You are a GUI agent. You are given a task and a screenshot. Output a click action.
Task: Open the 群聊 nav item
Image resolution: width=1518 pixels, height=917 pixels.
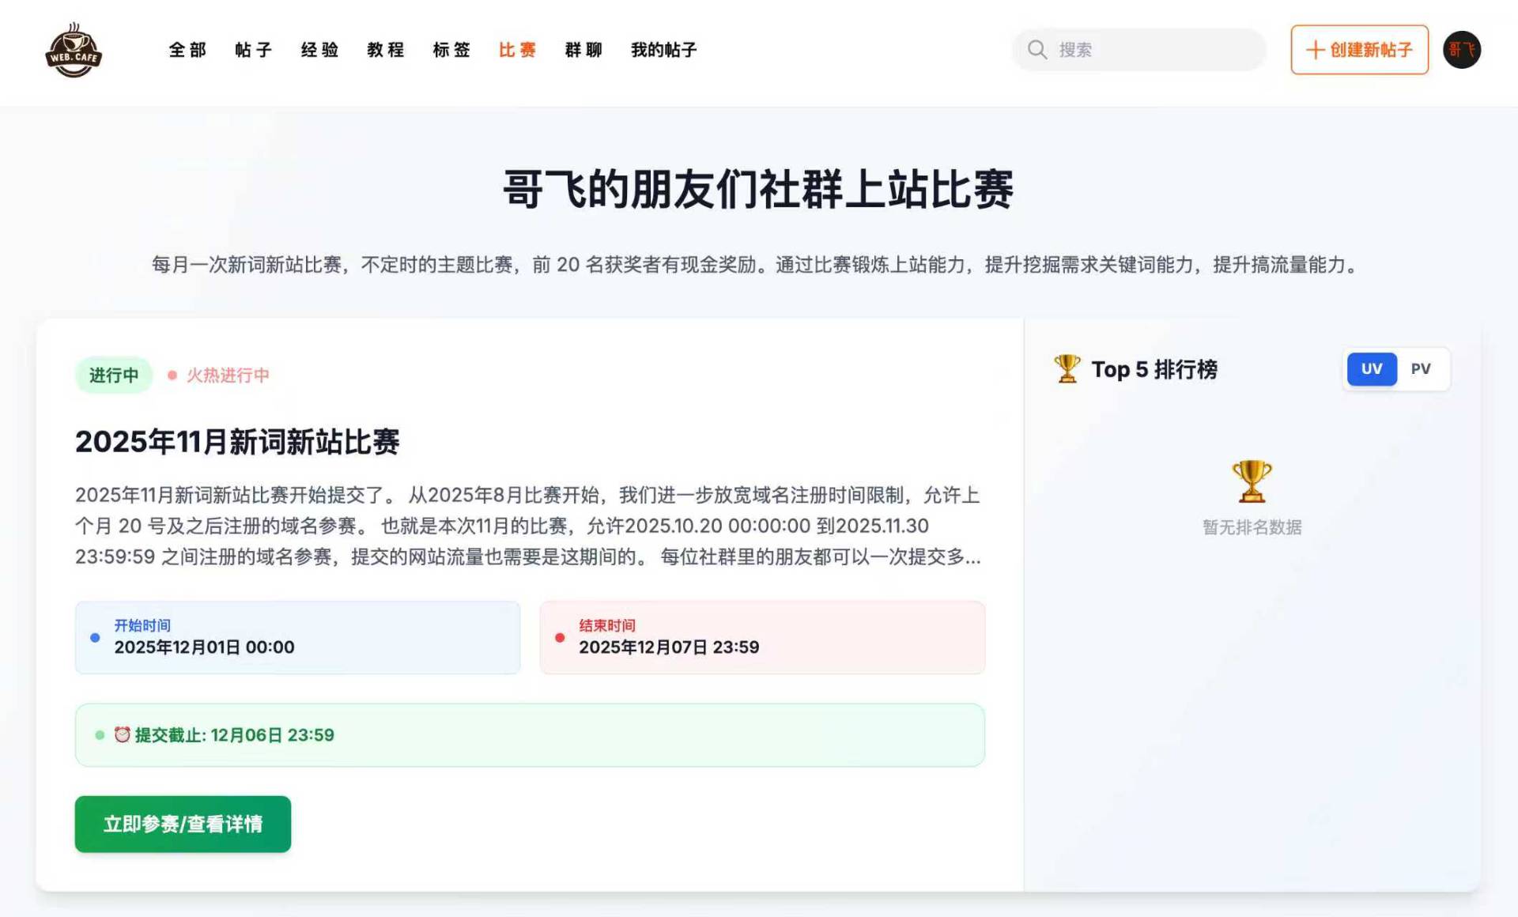(x=583, y=50)
